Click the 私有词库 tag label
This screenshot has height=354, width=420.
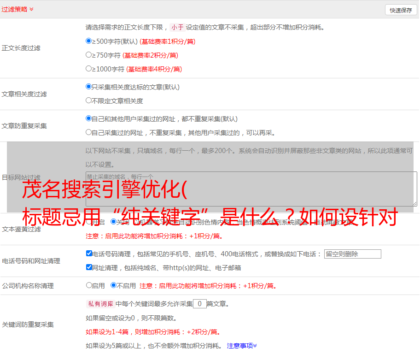99,304
